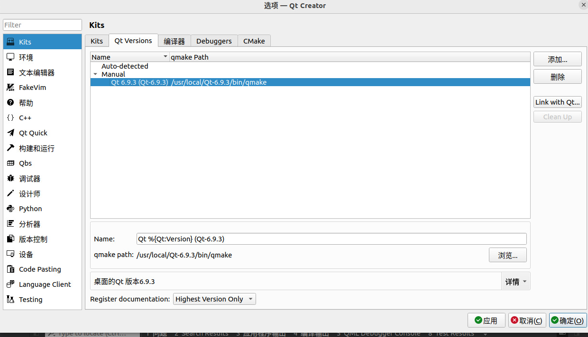Close the options dialog window
Viewport: 588px width, 337px height.
point(583,5)
